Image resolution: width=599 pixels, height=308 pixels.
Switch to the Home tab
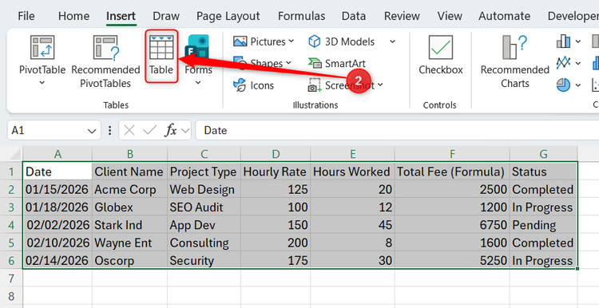click(73, 16)
